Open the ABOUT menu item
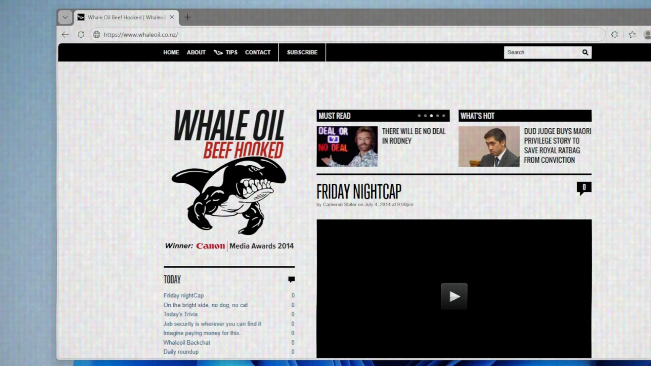This screenshot has width=651, height=366. (196, 52)
